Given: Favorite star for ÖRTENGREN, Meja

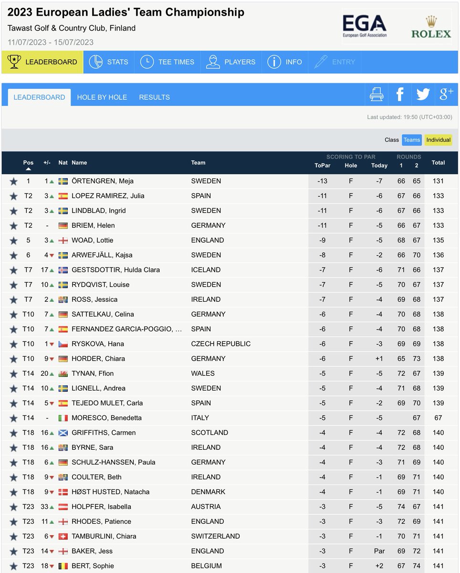Looking at the screenshot, I should [13, 181].
